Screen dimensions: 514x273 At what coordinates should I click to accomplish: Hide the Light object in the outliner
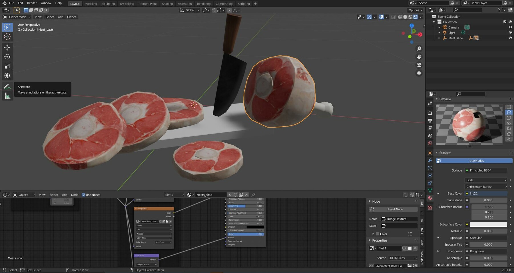click(510, 32)
